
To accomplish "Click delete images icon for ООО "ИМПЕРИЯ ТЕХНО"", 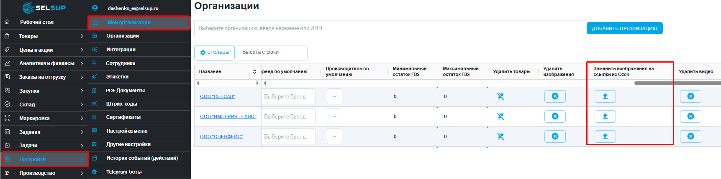I will [555, 116].
